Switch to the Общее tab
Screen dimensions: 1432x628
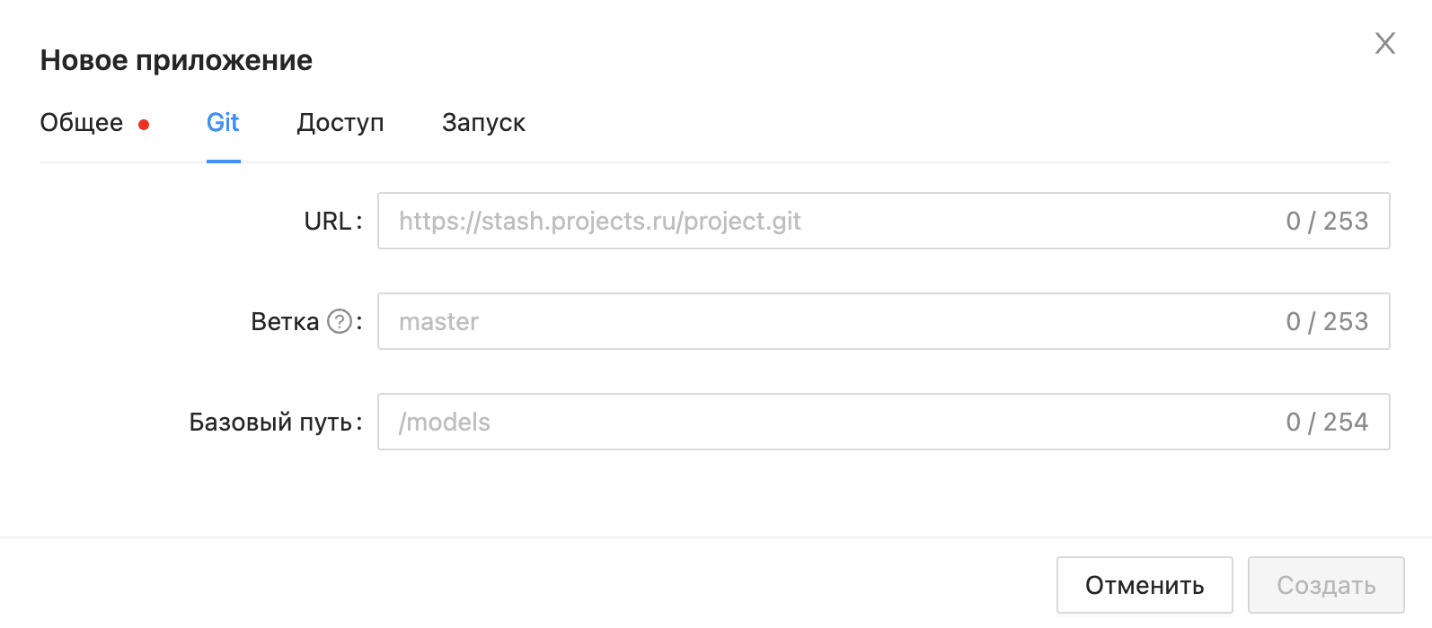click(82, 123)
